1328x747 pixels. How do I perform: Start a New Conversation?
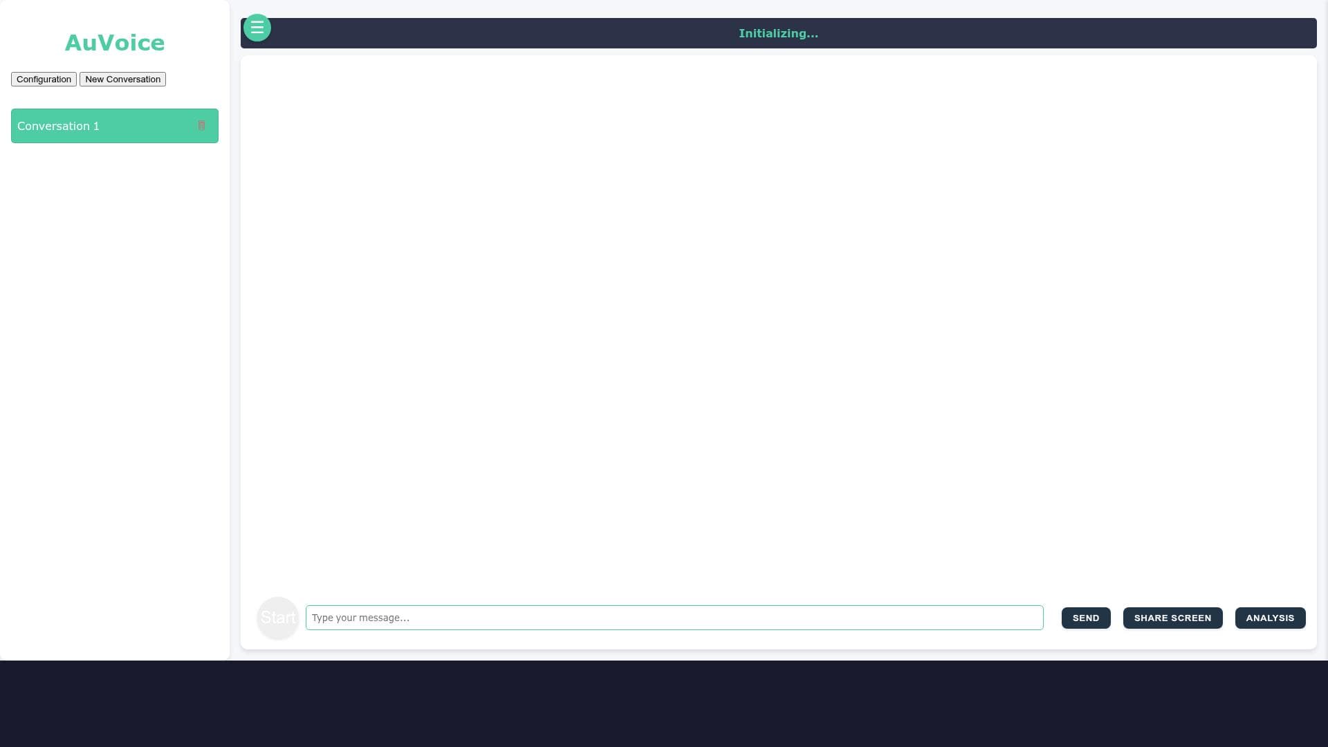122,80
